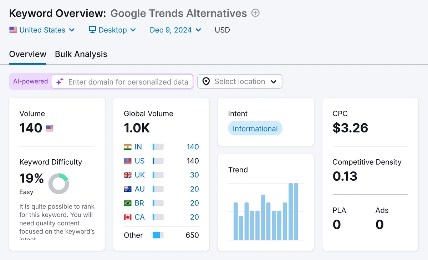Click the BR country link
This screenshot has height=260, width=428.
pyautogui.click(x=139, y=203)
